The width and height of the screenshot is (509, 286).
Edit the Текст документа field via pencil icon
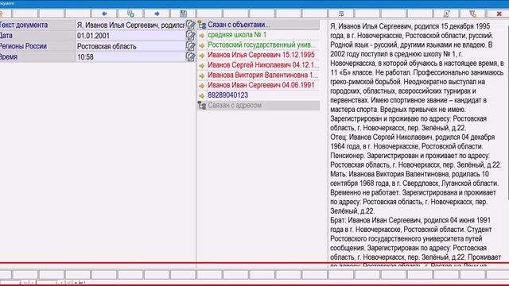[x=191, y=25]
